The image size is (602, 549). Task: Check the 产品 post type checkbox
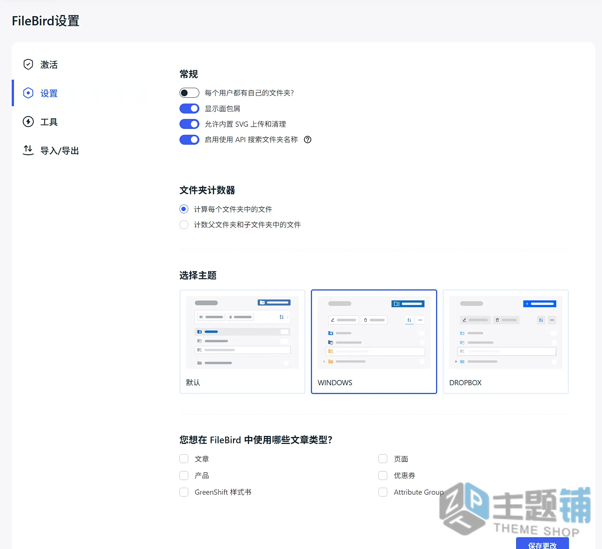pyautogui.click(x=184, y=476)
